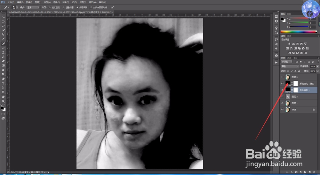Select the Pen tool

pyautogui.click(x=3, y=79)
